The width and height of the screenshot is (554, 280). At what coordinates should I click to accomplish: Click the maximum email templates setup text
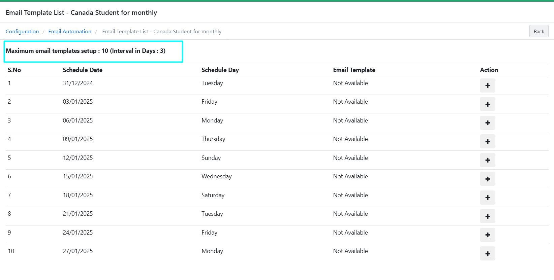click(86, 51)
